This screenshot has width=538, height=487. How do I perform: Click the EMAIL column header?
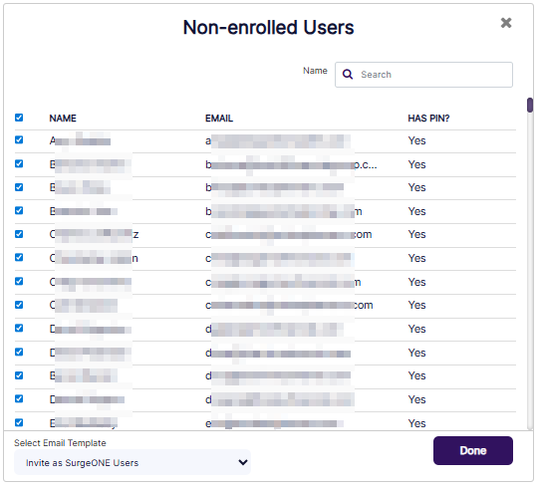(x=219, y=119)
